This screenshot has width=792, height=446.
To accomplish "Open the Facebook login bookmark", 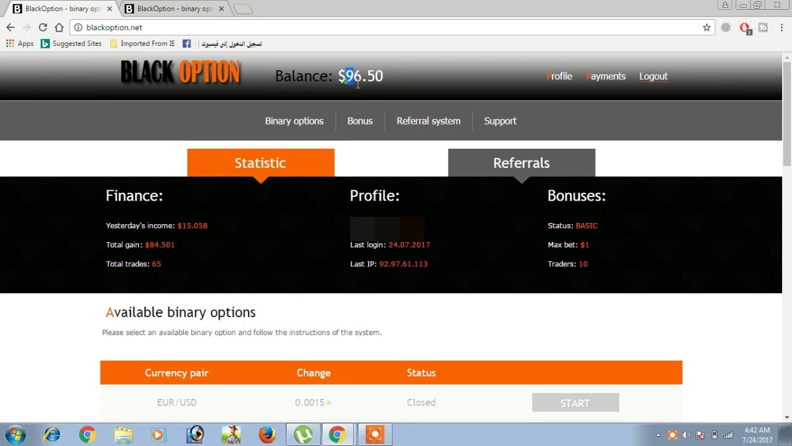I will 222,43.
